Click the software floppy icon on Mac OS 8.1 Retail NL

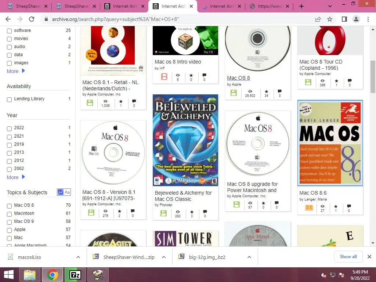[x=90, y=103]
